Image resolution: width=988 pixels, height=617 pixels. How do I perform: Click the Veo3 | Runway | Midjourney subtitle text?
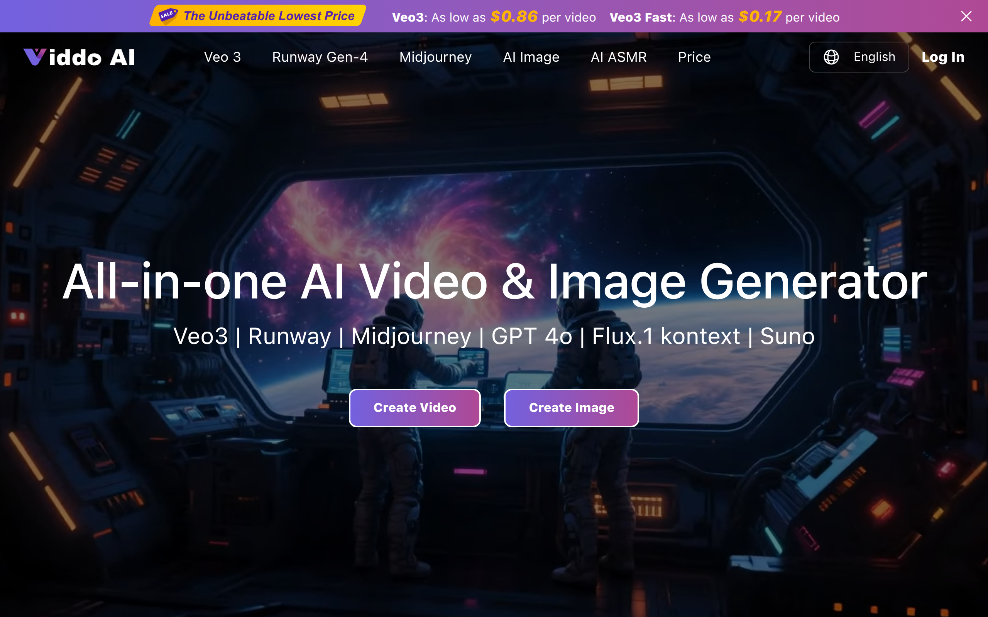click(x=494, y=336)
